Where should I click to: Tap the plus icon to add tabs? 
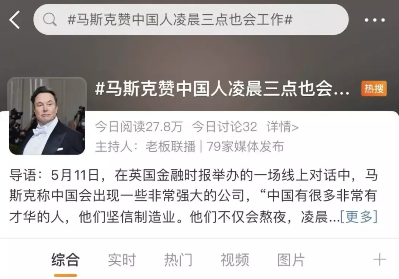[380, 260]
